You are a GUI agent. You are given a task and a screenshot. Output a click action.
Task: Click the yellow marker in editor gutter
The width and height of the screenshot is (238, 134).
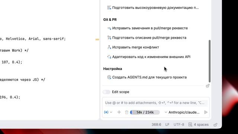tap(97, 40)
